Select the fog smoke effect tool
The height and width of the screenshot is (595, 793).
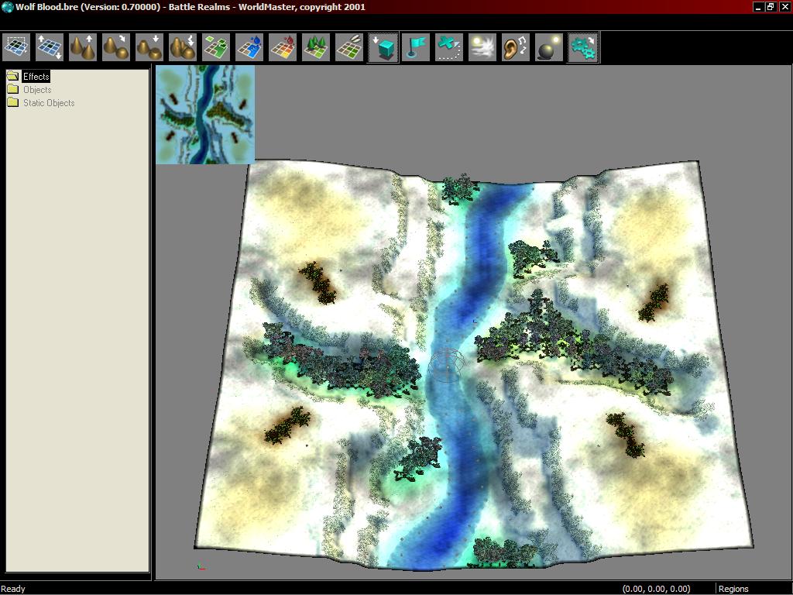(482, 47)
